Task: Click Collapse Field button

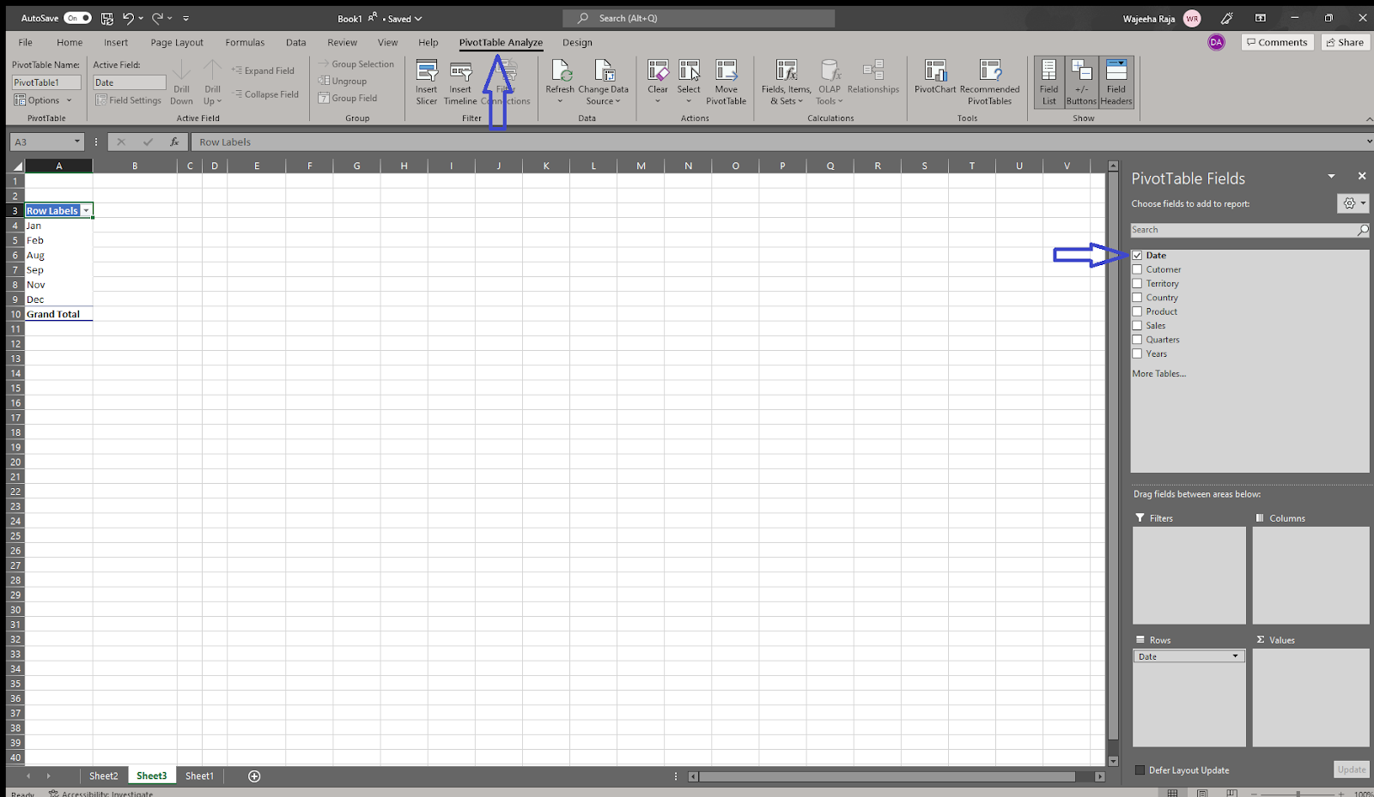Action: pos(265,94)
